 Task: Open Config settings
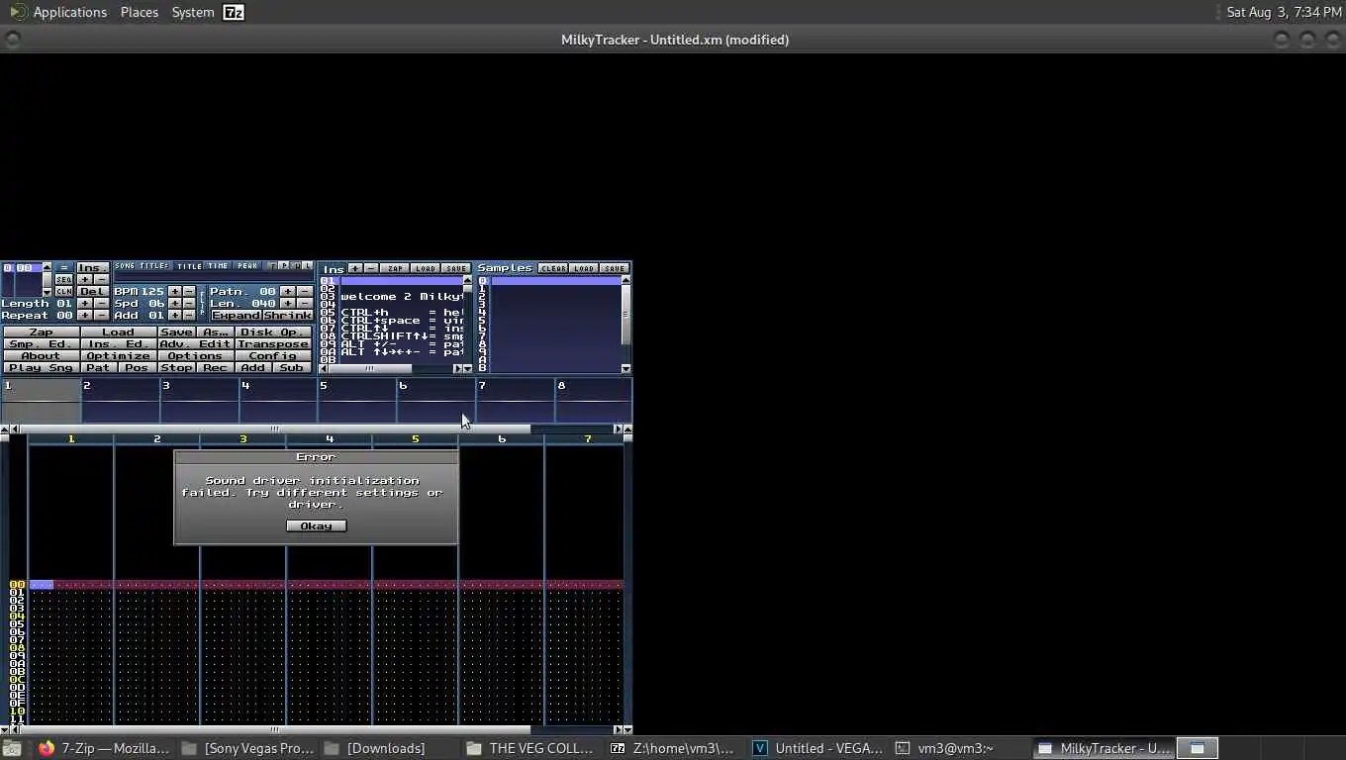[x=272, y=356]
